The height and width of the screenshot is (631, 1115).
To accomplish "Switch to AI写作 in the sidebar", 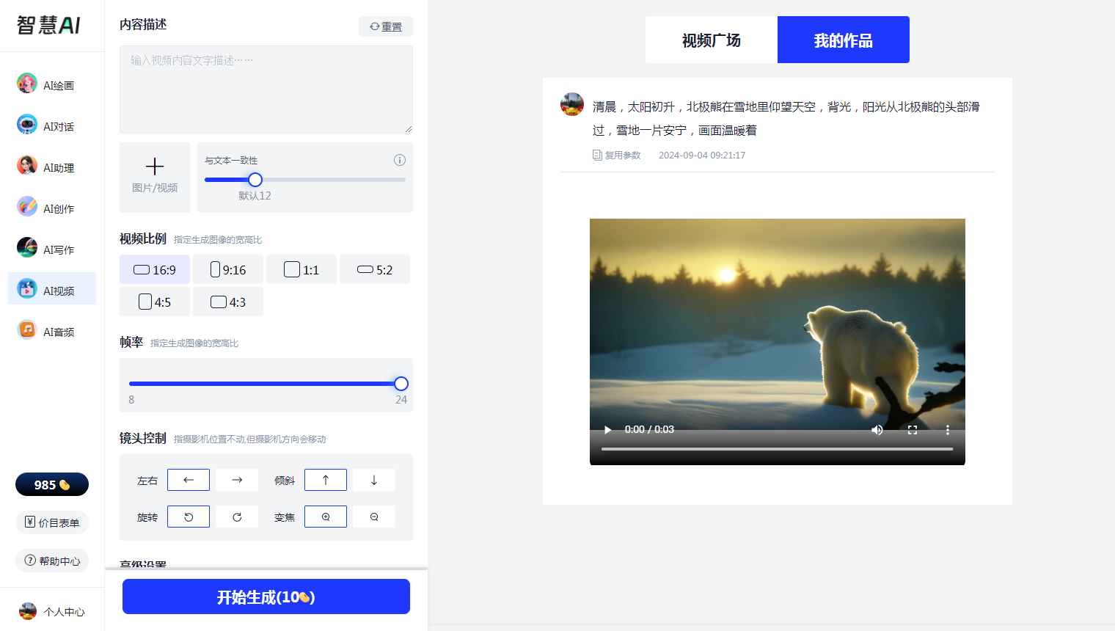I will coord(27,248).
